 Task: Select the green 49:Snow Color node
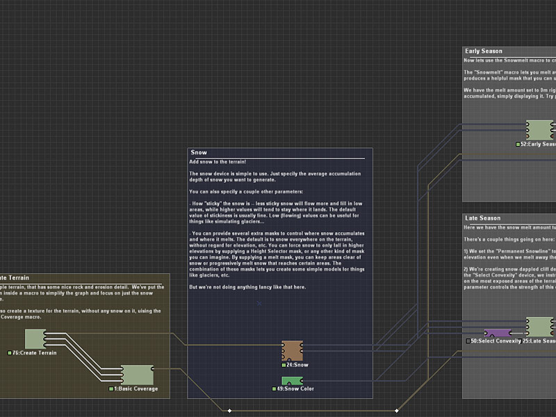point(292,381)
